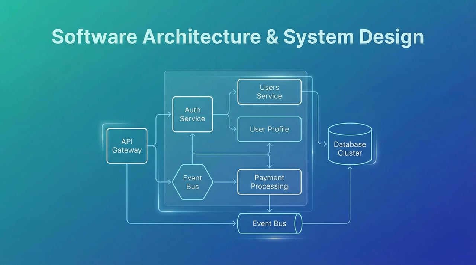Click arrowhead below Payment Processing box
The width and height of the screenshot is (476, 265).
[x=269, y=210]
